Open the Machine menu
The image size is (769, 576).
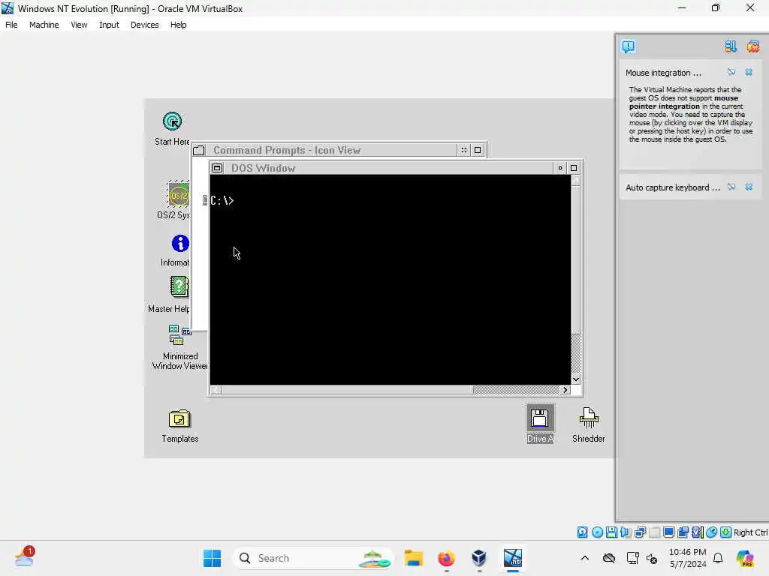[x=44, y=25]
